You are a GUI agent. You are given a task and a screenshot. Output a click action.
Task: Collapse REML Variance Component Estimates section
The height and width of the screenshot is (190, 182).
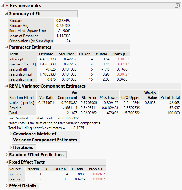tap(7, 86)
